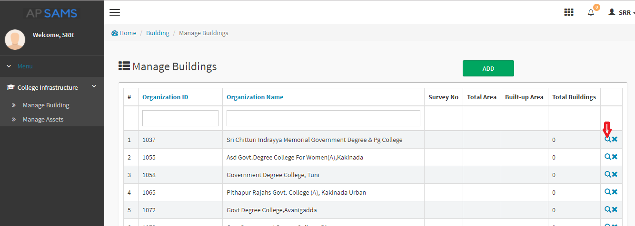Open Manage Building in sidebar

coord(46,105)
